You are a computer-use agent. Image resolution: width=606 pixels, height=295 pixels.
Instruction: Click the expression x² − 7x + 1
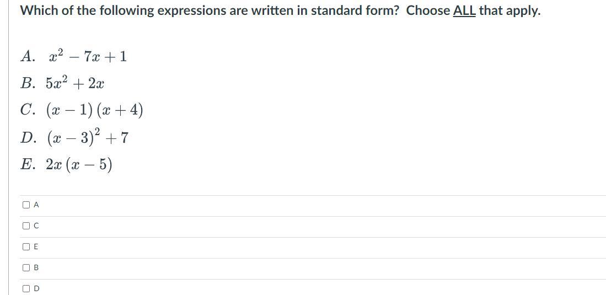(87, 56)
